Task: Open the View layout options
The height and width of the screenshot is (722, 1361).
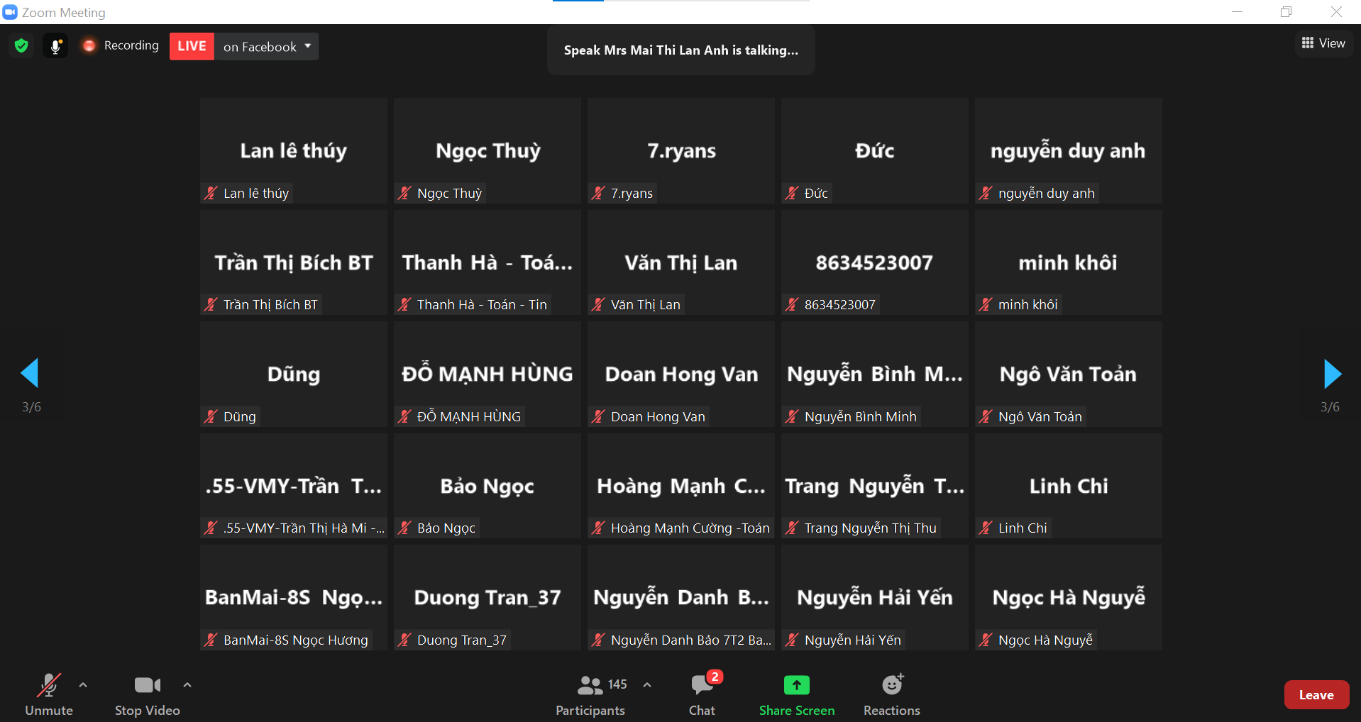Action: tap(1323, 43)
